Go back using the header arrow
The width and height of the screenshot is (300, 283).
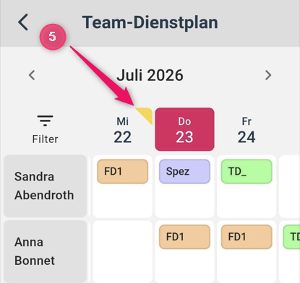click(x=23, y=22)
